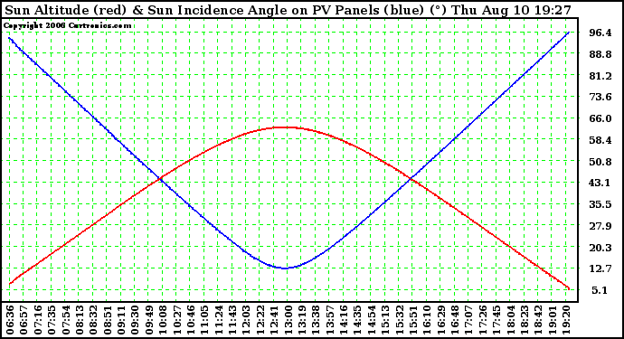624x339 pixels.
Task: Click the 17:26 time label
Action: pyautogui.click(x=482, y=320)
